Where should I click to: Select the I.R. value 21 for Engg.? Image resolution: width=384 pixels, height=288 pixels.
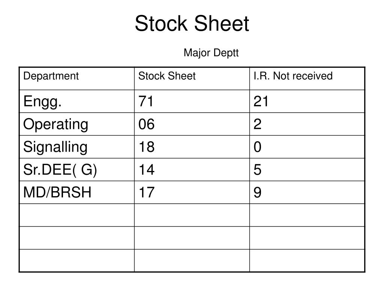click(261, 101)
